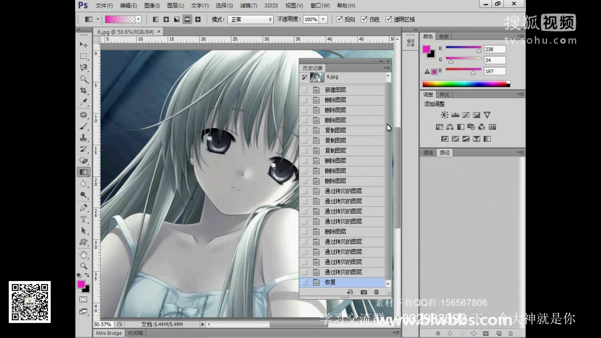The width and height of the screenshot is (601, 338).
Task: Choose radial gradient style button
Action: [166, 19]
